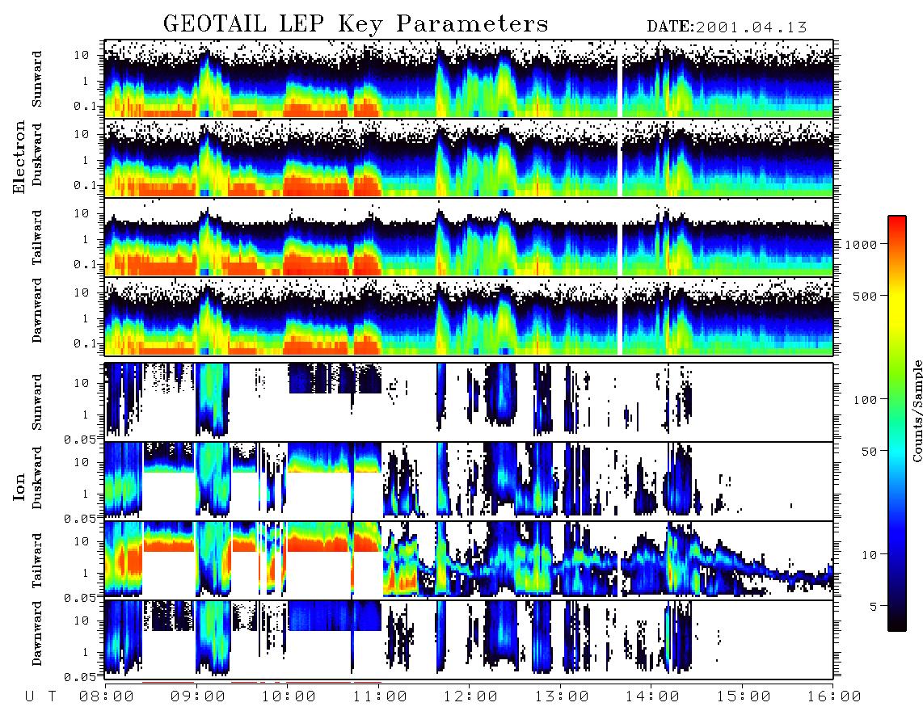
Task: Click the Electron Dawnward axis label
Action: click(37, 311)
